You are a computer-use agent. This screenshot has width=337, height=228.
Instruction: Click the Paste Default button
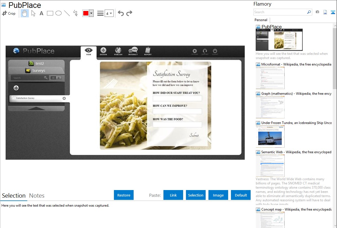click(241, 195)
